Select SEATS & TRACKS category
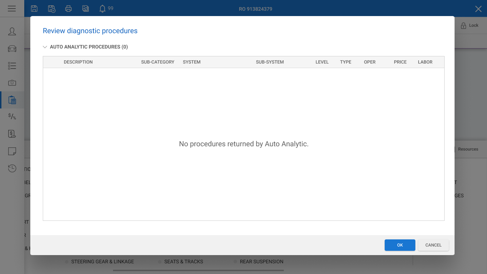This screenshot has width=487, height=274. click(184, 262)
